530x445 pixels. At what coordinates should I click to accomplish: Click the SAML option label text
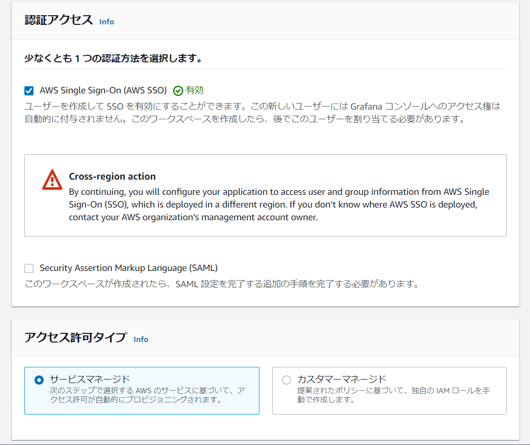tap(128, 268)
